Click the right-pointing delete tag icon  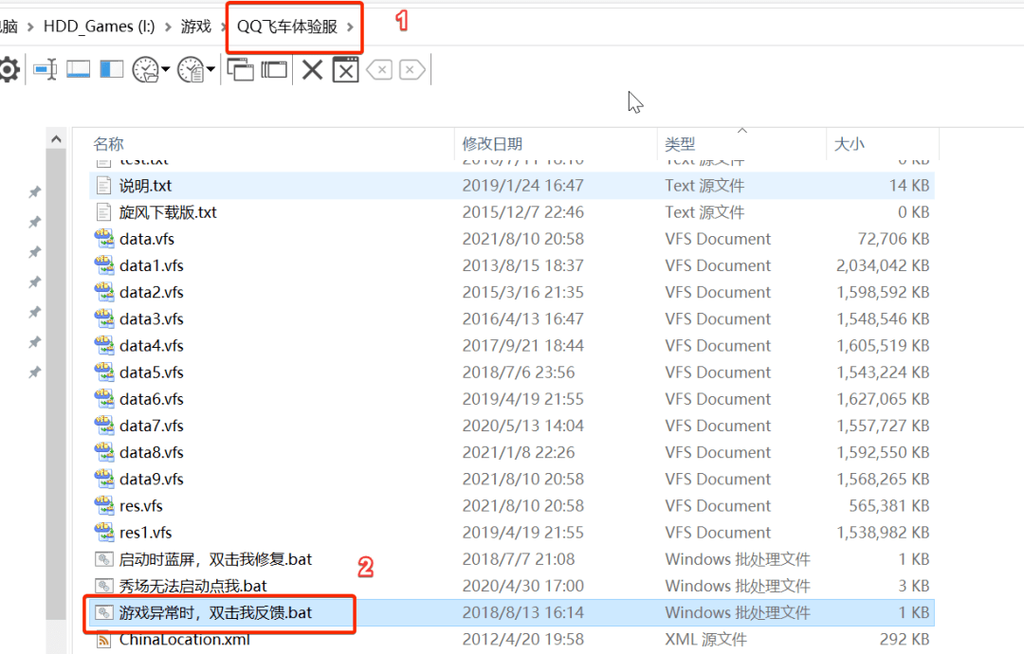point(411,69)
